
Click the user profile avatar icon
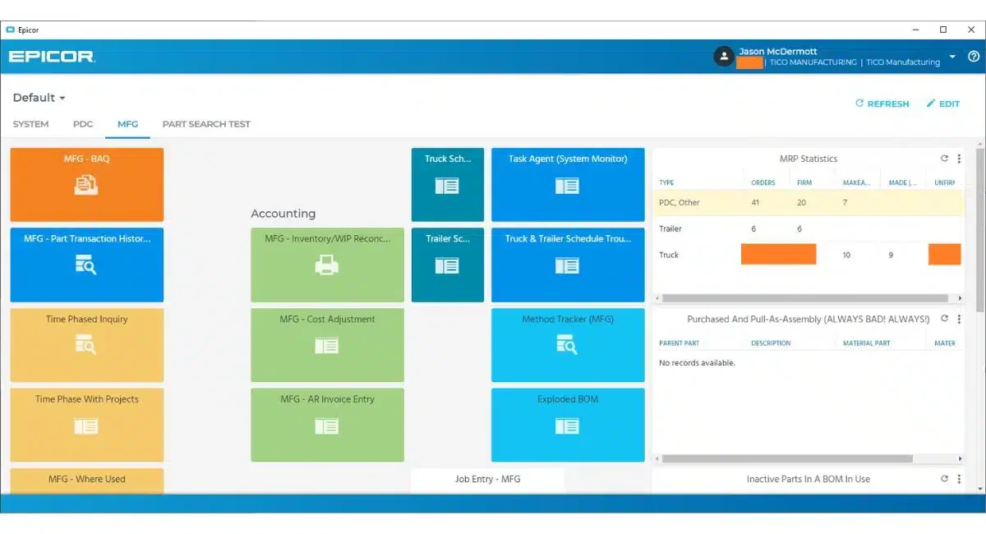click(x=724, y=57)
